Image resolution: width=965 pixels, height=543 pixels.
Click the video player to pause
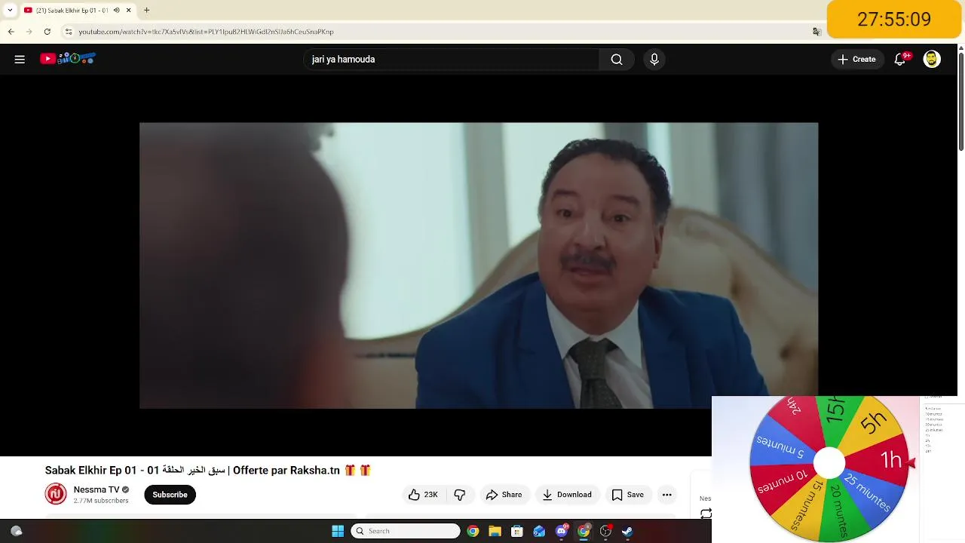point(479,265)
